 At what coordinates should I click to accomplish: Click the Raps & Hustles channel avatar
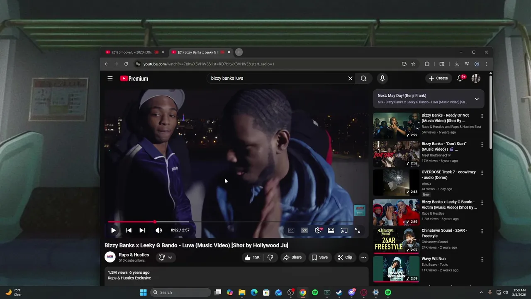[x=110, y=257]
